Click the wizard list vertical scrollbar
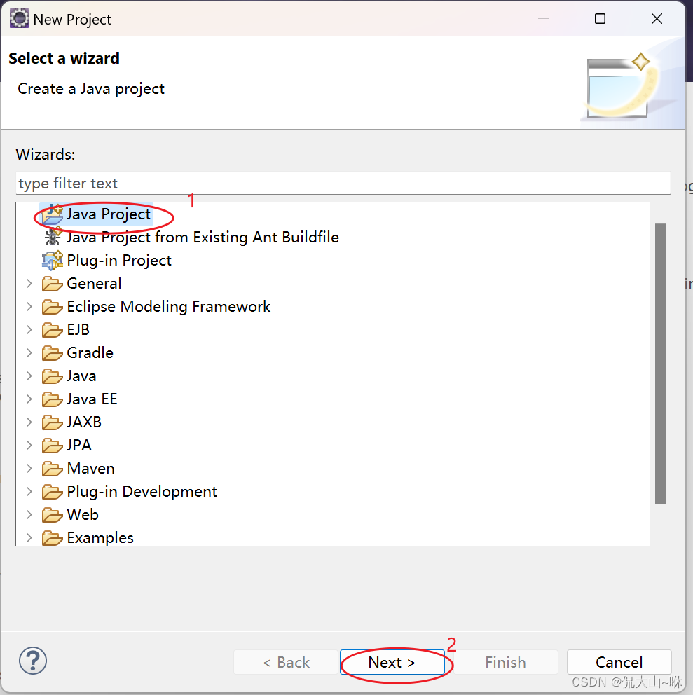 coord(660,364)
